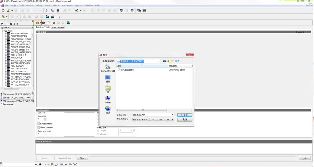
Task: Click the Up one level icon in the Open dialog
Action: [x=168, y=61]
